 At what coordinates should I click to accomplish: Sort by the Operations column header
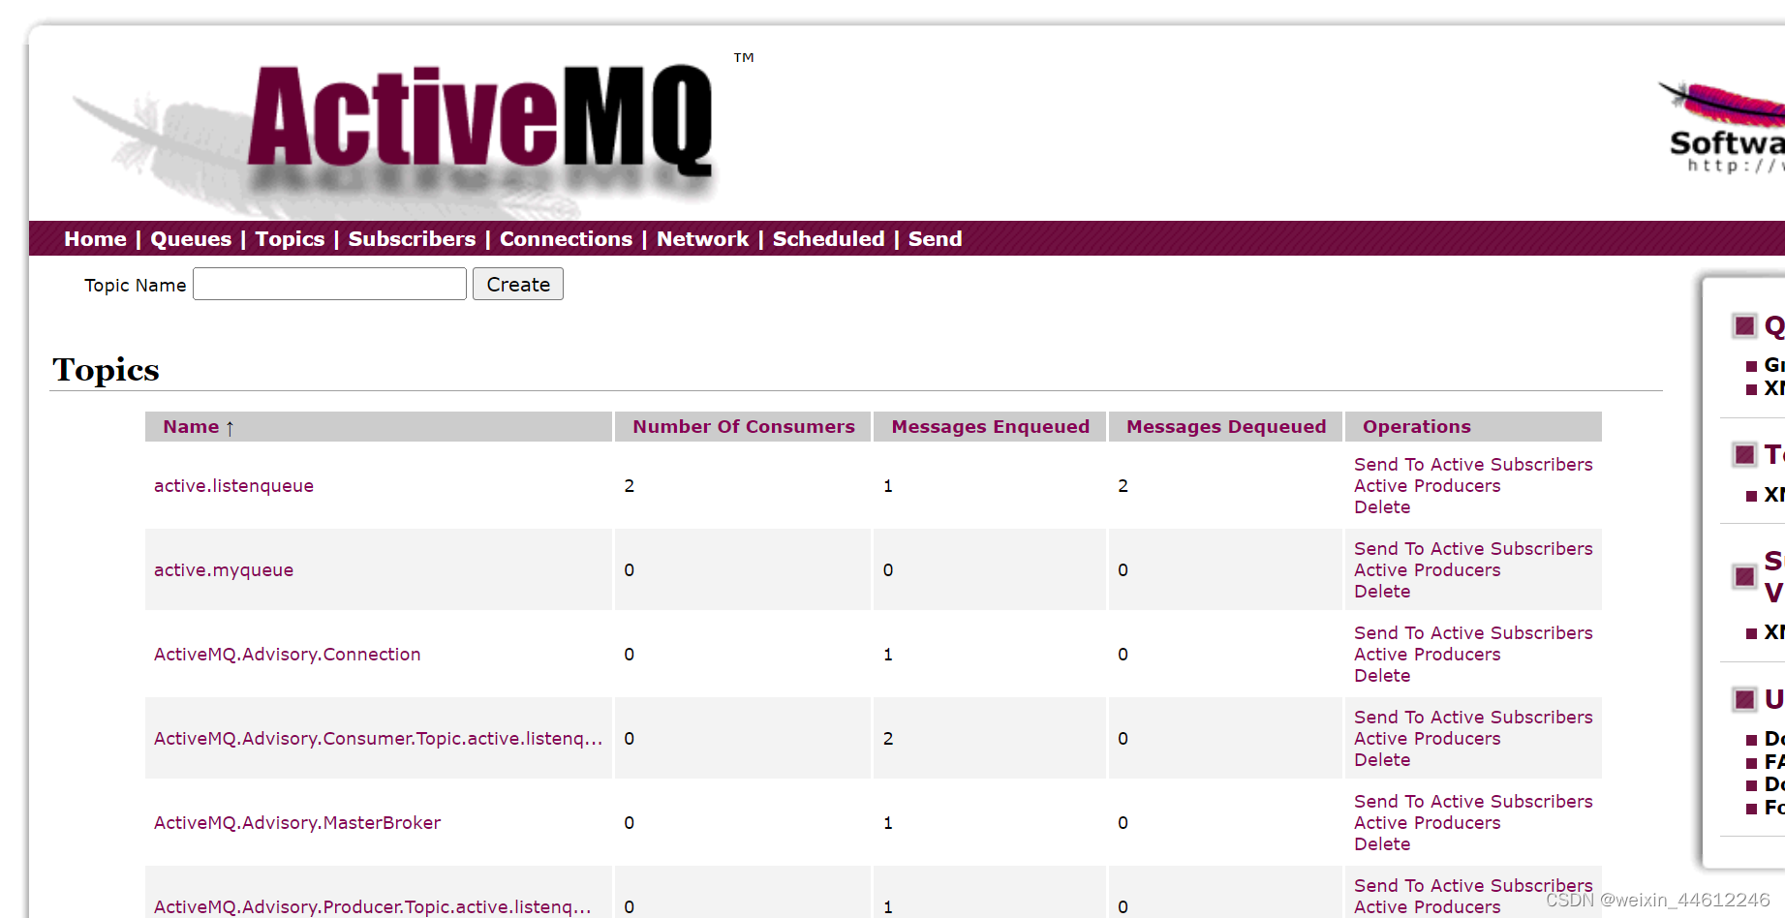click(1416, 426)
